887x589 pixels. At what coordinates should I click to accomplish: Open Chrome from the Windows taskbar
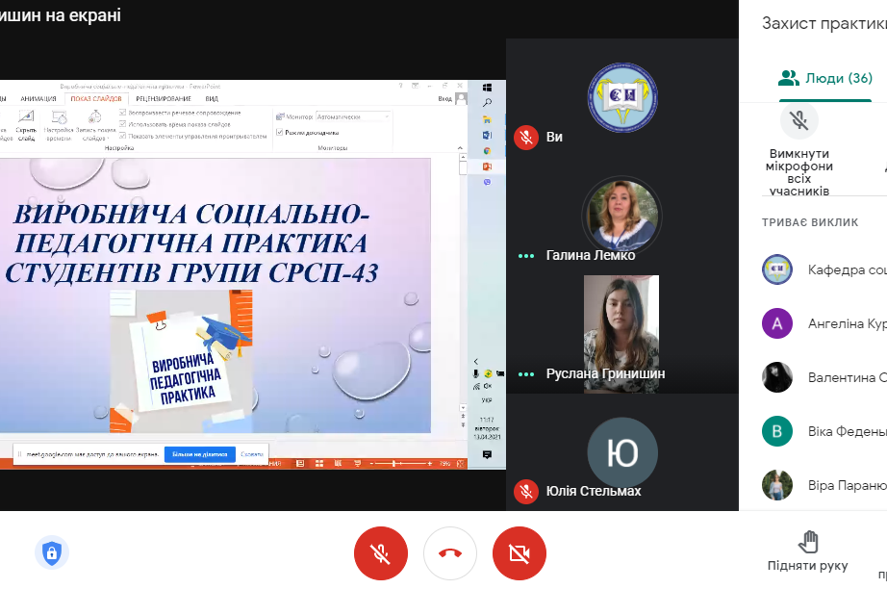coord(488,151)
